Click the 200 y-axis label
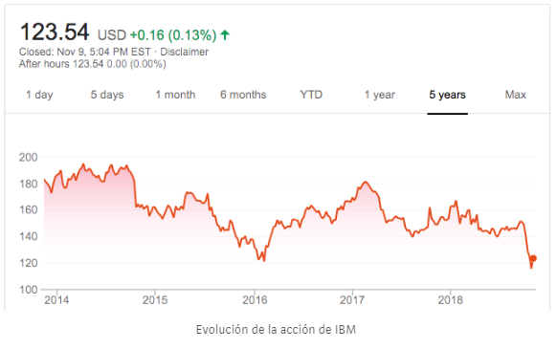This screenshot has height=349, width=557. click(29, 157)
